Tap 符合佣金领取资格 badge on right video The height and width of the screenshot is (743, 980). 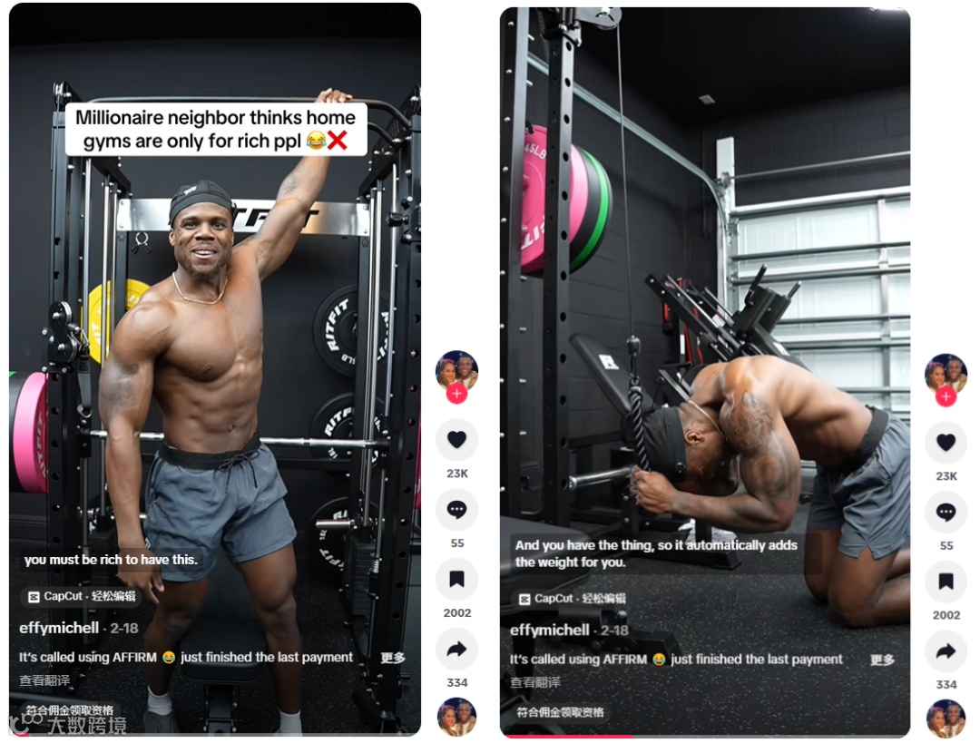[x=560, y=712]
